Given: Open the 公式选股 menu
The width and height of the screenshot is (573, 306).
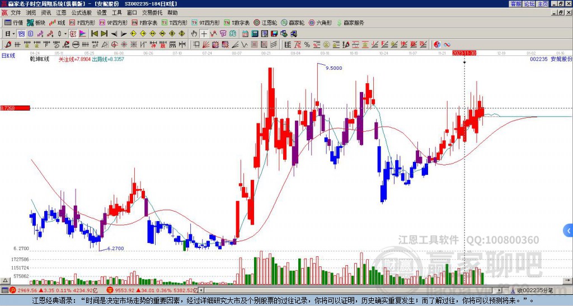Looking at the screenshot, I should (x=82, y=13).
